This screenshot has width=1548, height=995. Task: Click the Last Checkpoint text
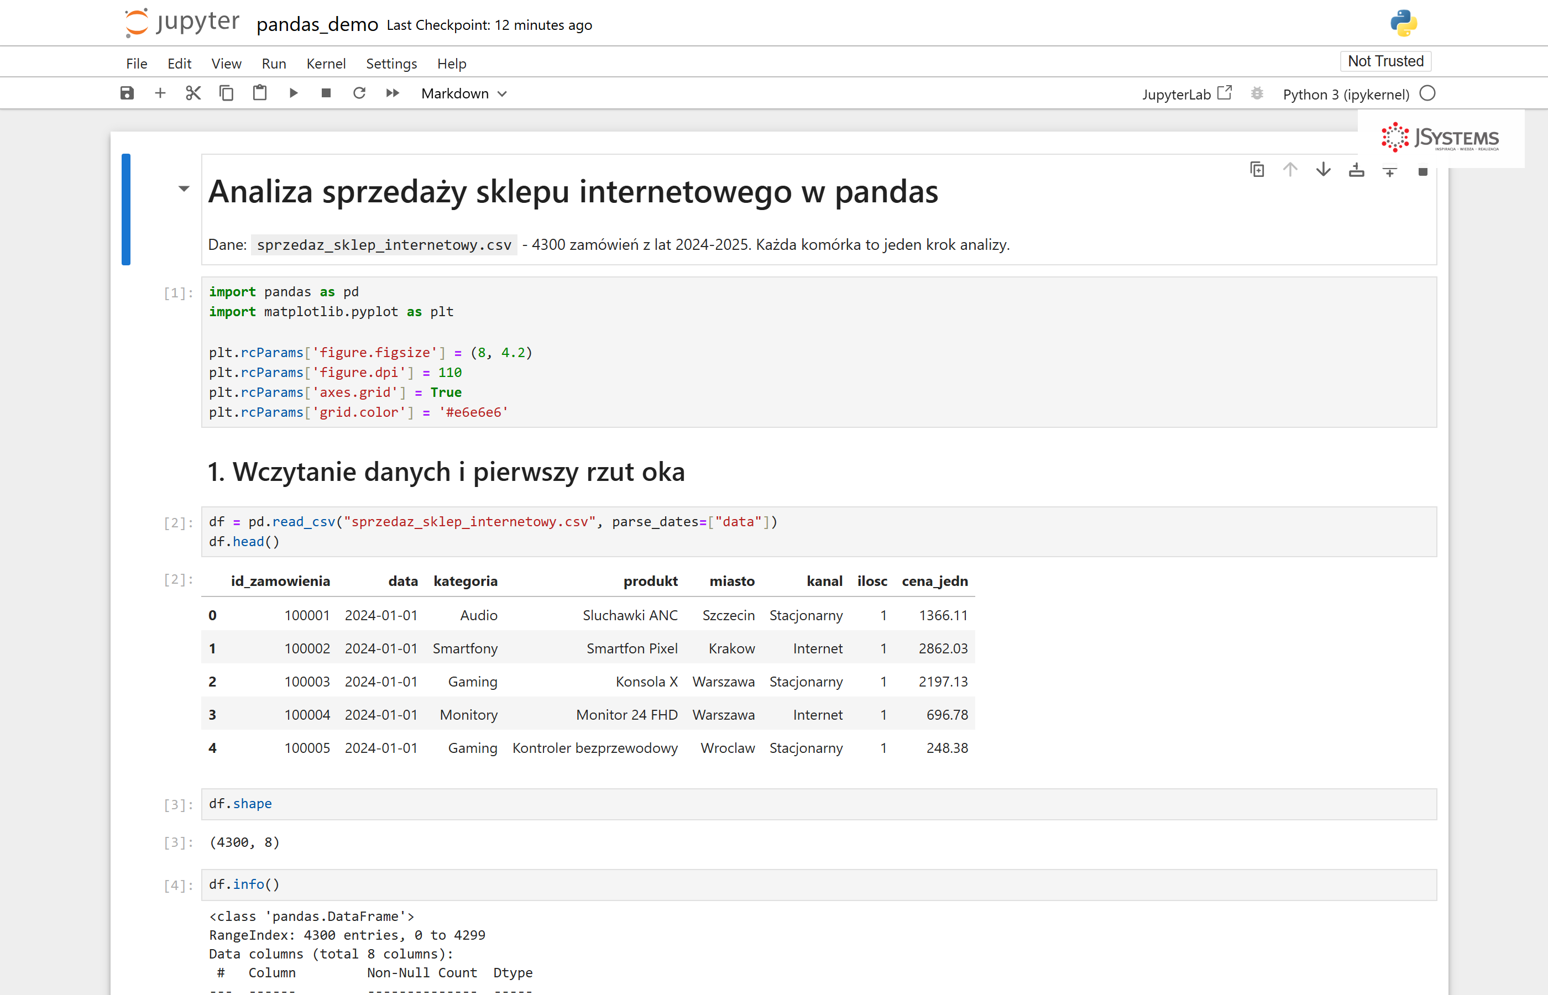click(489, 24)
